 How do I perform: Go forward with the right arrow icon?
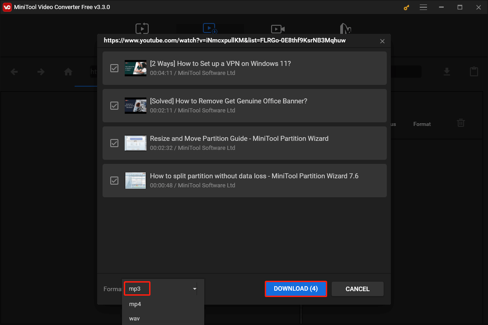tap(41, 72)
